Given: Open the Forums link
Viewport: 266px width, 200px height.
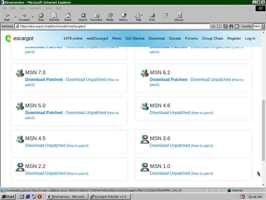Looking at the screenshot, I should click(191, 39).
